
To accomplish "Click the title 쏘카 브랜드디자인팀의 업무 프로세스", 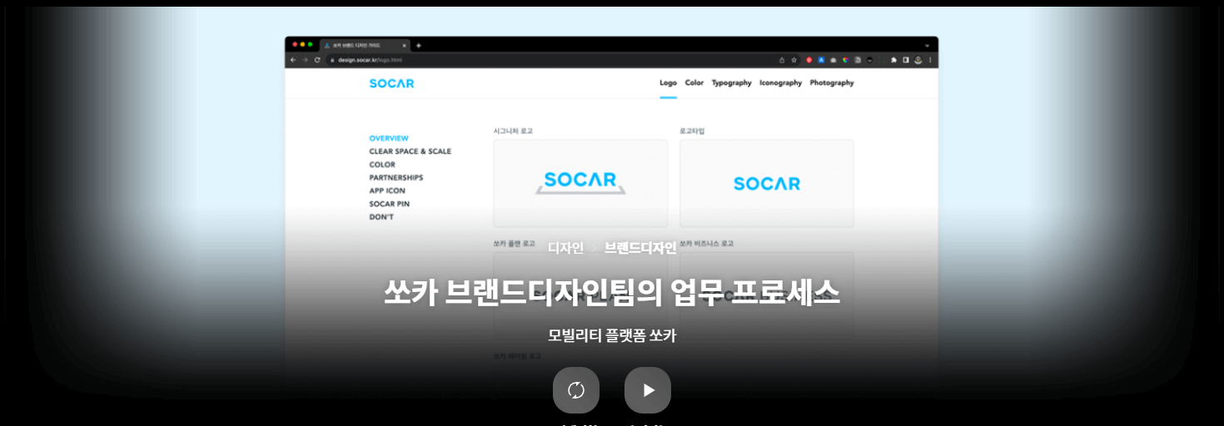I will [612, 293].
